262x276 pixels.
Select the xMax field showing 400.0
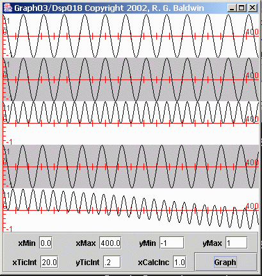tap(110, 243)
